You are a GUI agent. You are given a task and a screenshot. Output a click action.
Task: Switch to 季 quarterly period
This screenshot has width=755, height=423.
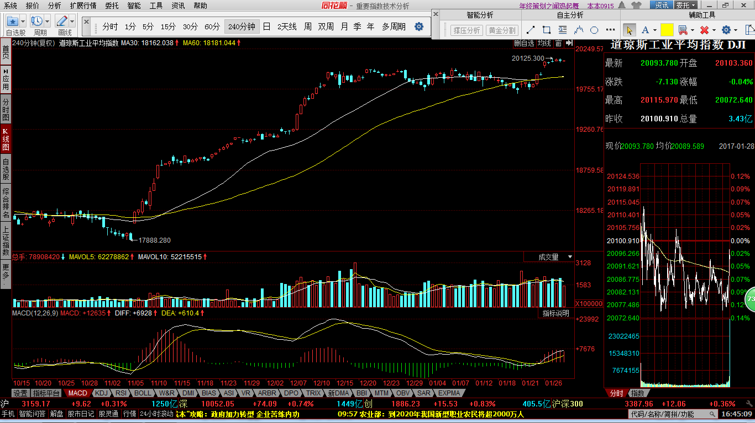[357, 26]
